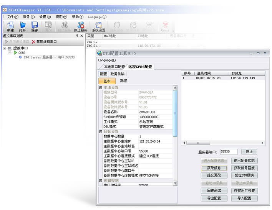Screen dimensions: 272x210
Task: Open 系统设置 (System Settings) from toolbar
Action: tap(98, 25)
